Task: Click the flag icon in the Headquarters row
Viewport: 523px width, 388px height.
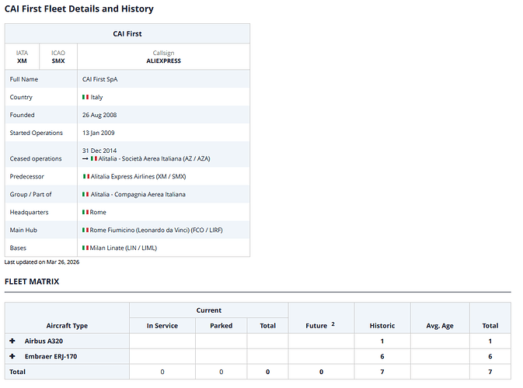Action: [x=85, y=213]
